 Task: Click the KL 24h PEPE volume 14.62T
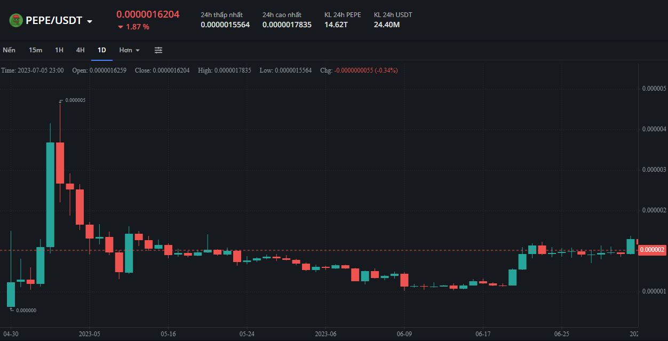pyautogui.click(x=336, y=25)
